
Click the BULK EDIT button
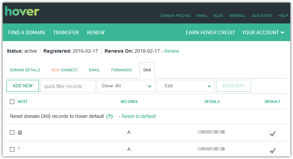coord(233,86)
